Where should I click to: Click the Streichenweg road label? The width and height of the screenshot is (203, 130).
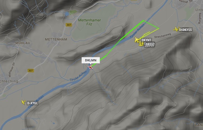[x=163, y=35]
